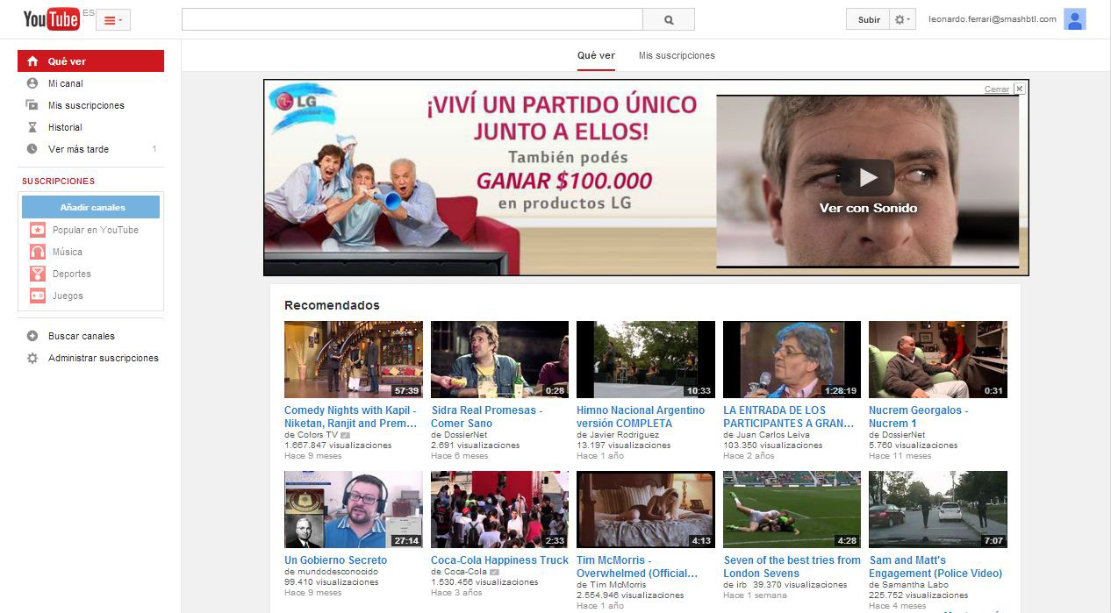Viewport: 1111px width, 613px height.
Task: Open Nucrem Georgalos video thumbnail
Action: click(938, 360)
